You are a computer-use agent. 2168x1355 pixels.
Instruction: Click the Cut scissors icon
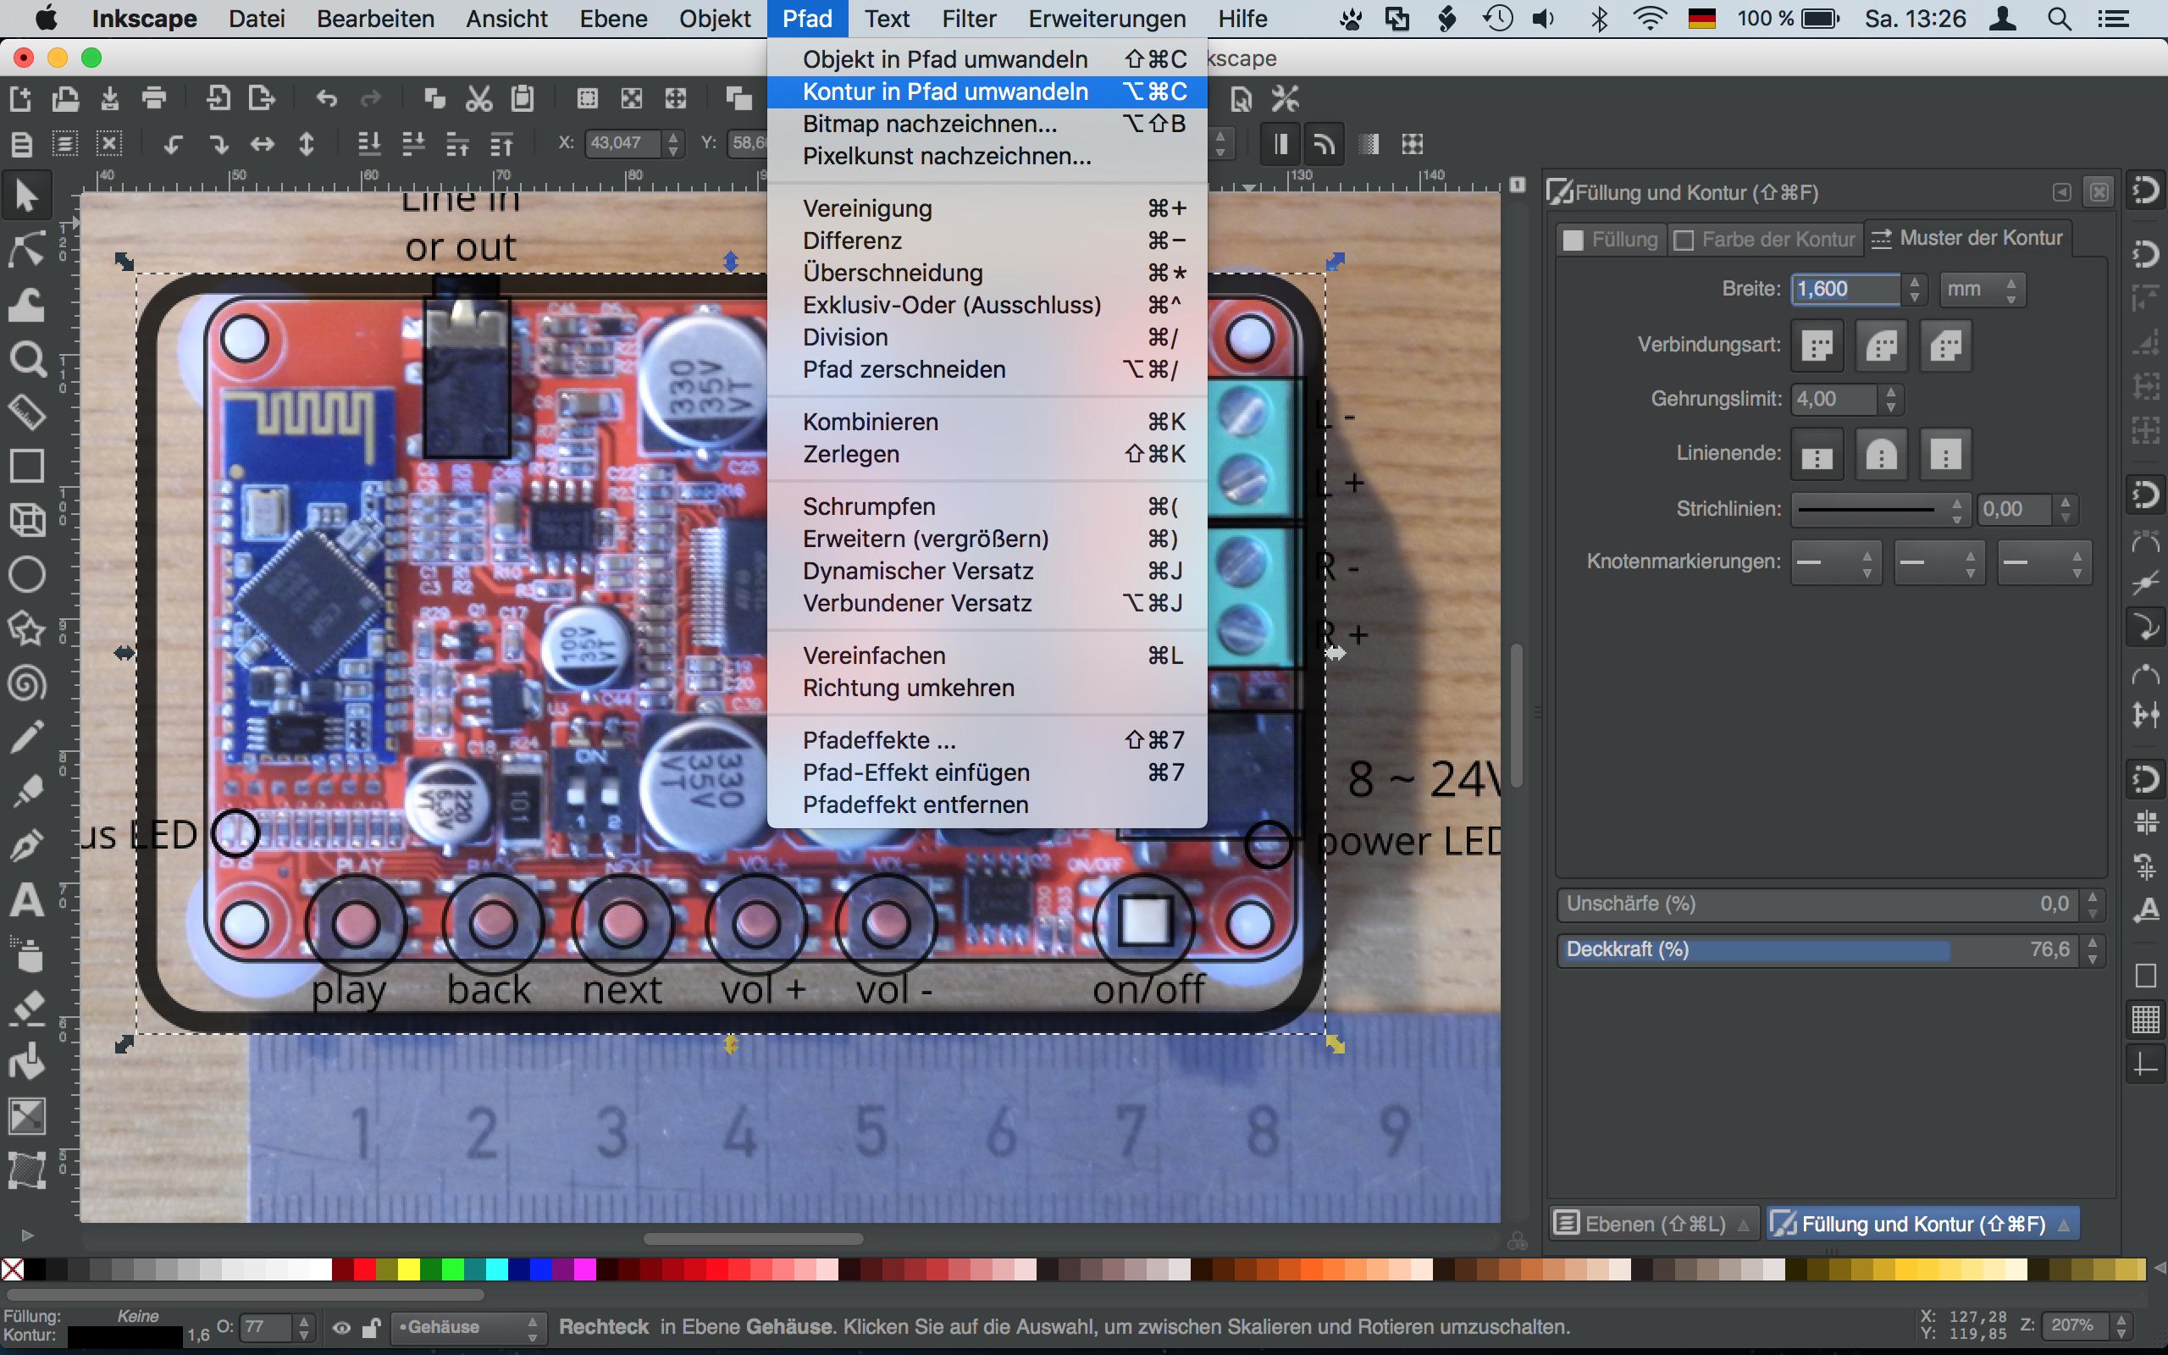click(x=478, y=97)
